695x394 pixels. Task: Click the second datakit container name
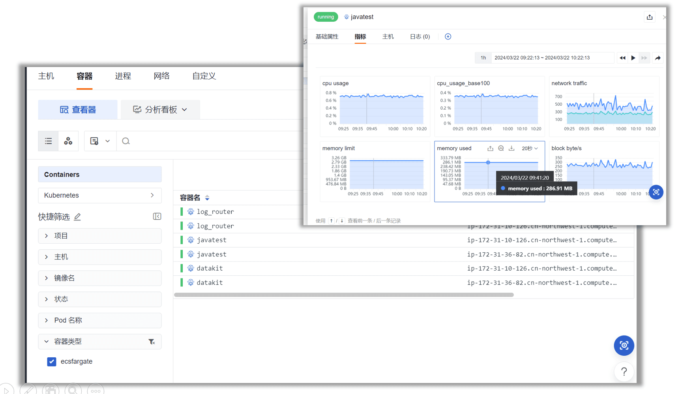tap(210, 283)
